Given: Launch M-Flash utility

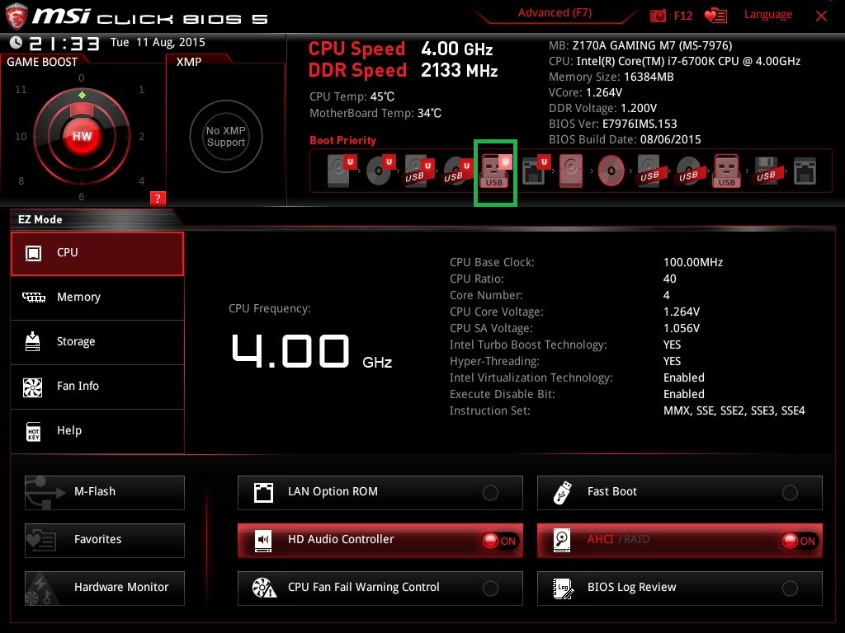Looking at the screenshot, I should pyautogui.click(x=105, y=493).
